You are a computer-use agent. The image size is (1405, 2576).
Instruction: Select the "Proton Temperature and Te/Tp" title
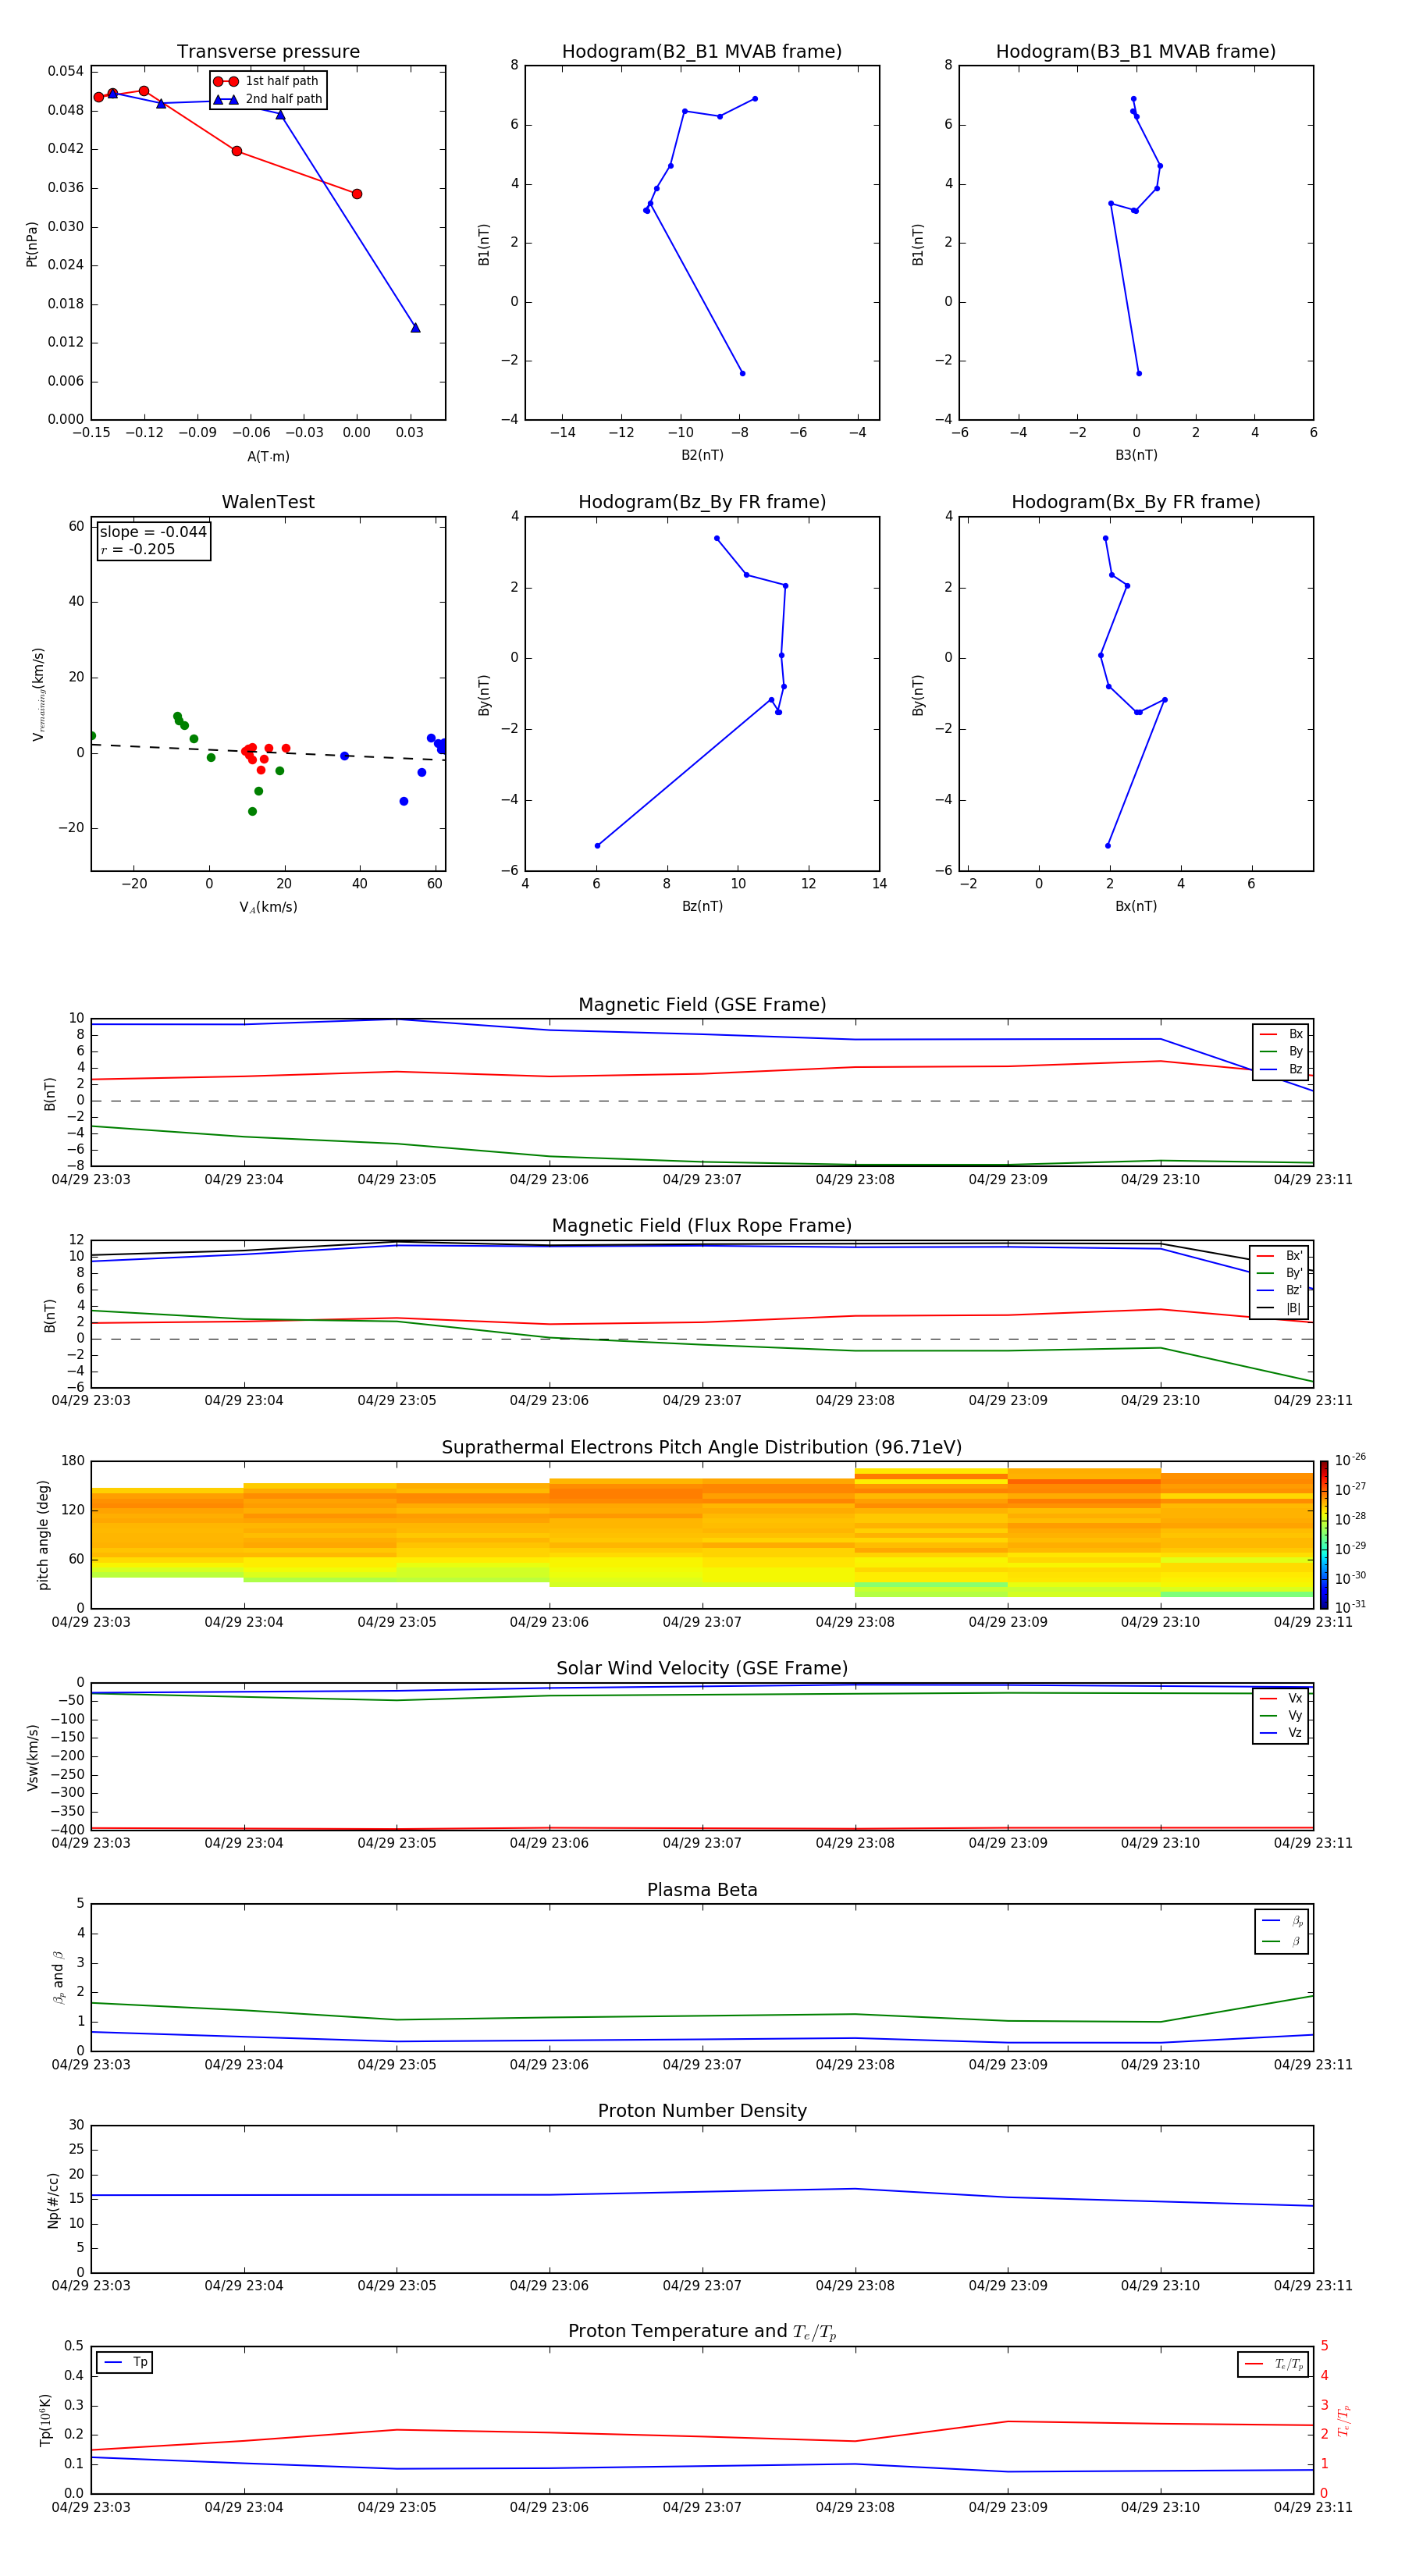(702, 2332)
